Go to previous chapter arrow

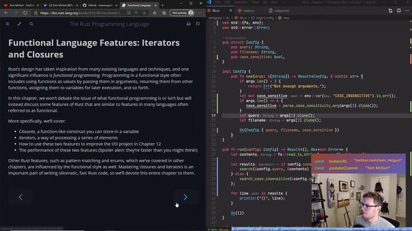(x=21, y=197)
